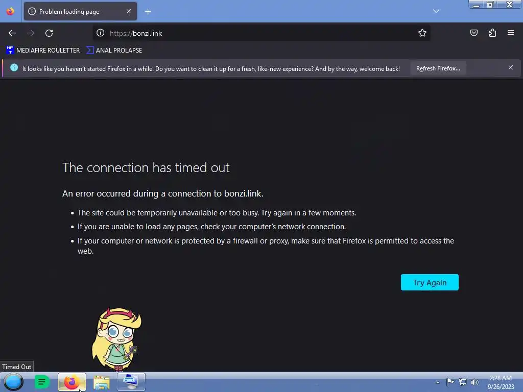
Task: Close the Problem loading page tab
Action: pyautogui.click(x=129, y=11)
